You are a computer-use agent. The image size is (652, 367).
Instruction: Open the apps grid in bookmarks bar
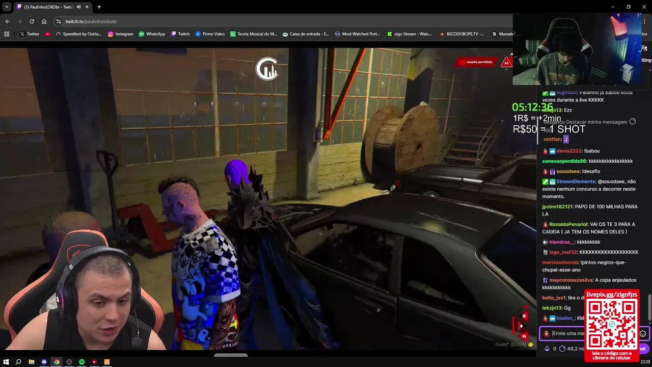(7, 34)
